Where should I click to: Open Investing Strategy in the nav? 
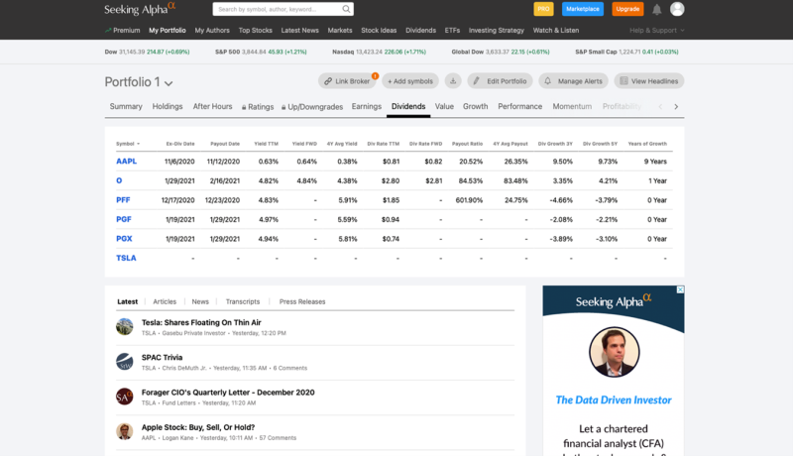click(x=497, y=31)
